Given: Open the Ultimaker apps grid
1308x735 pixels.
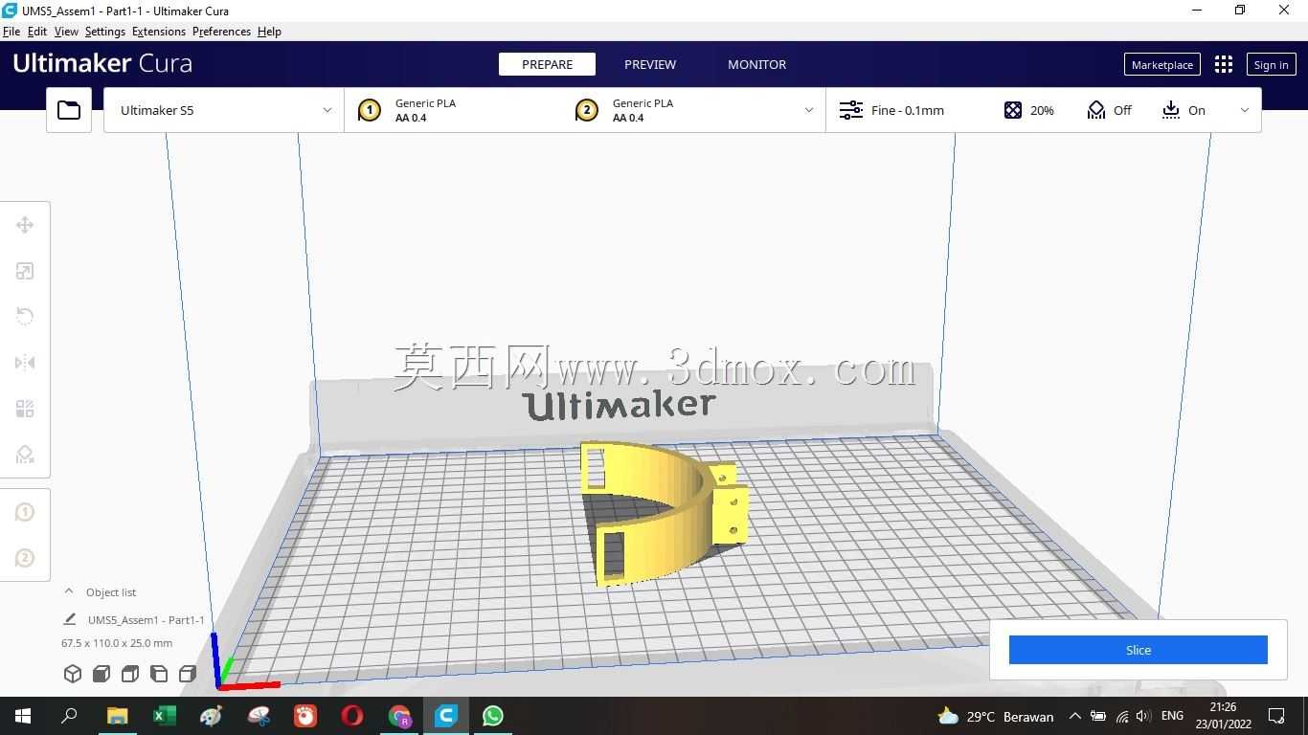Looking at the screenshot, I should tap(1224, 64).
